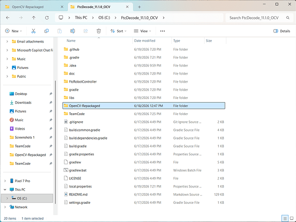Select settings.gradle file
This screenshot has width=296, height=222.
[x=144, y=202]
